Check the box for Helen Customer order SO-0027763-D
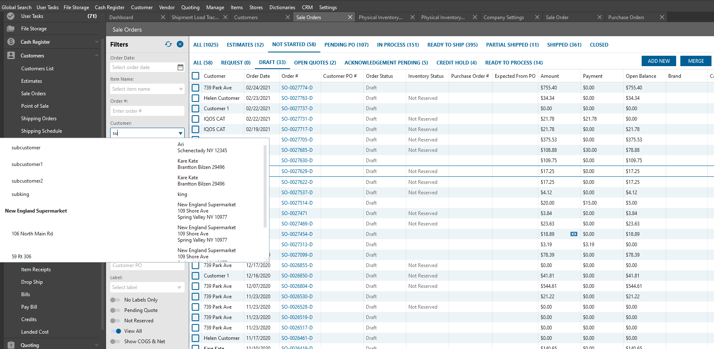 click(195, 98)
